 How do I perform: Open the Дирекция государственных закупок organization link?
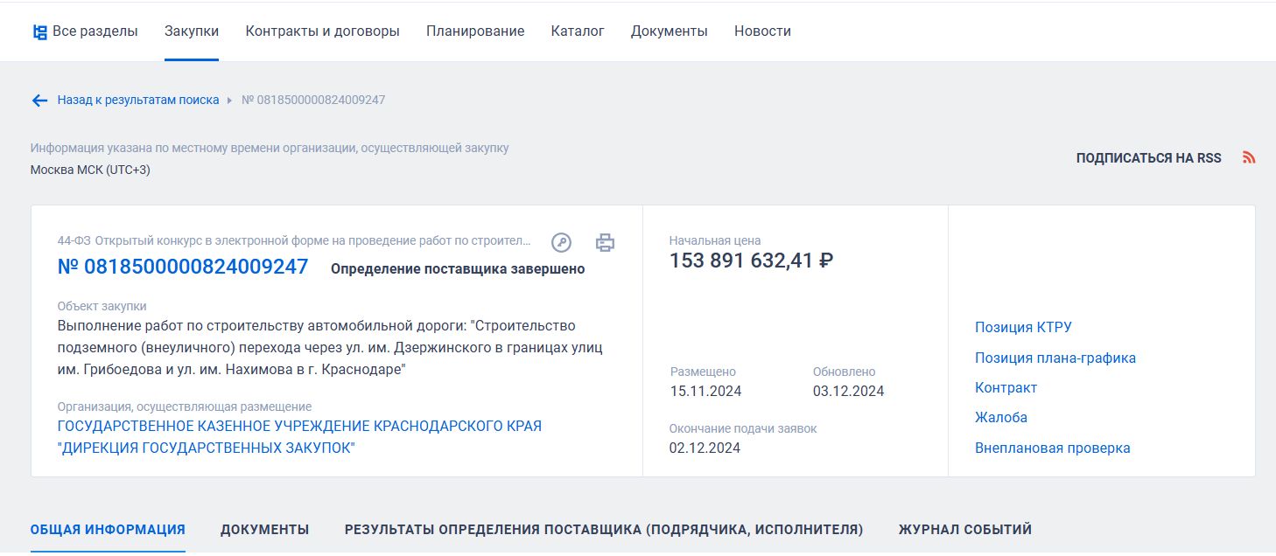pyautogui.click(x=299, y=437)
